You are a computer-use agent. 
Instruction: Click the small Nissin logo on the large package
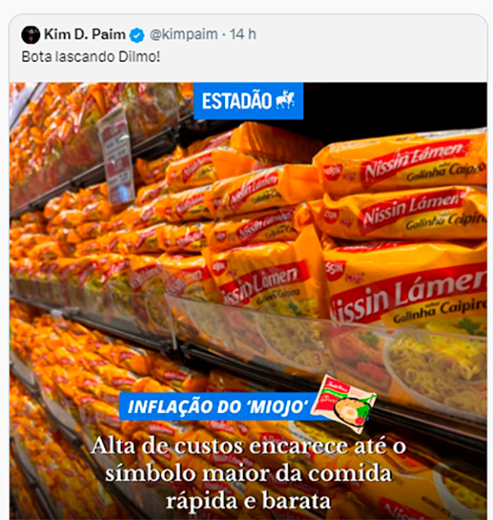[x=334, y=269]
